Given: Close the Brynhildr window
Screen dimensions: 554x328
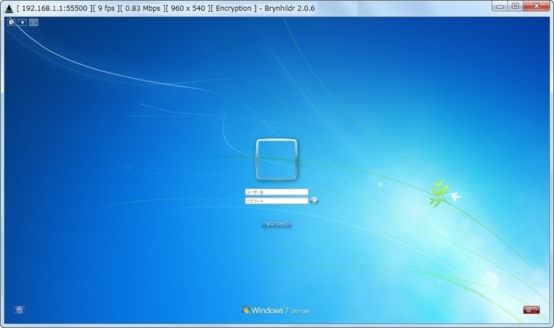Looking at the screenshot, I should 536,6.
